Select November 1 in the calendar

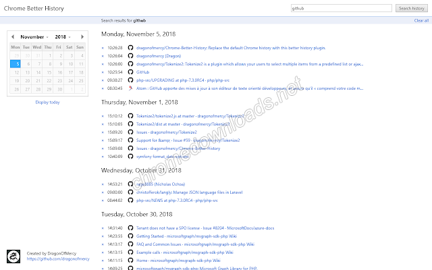[48, 55]
